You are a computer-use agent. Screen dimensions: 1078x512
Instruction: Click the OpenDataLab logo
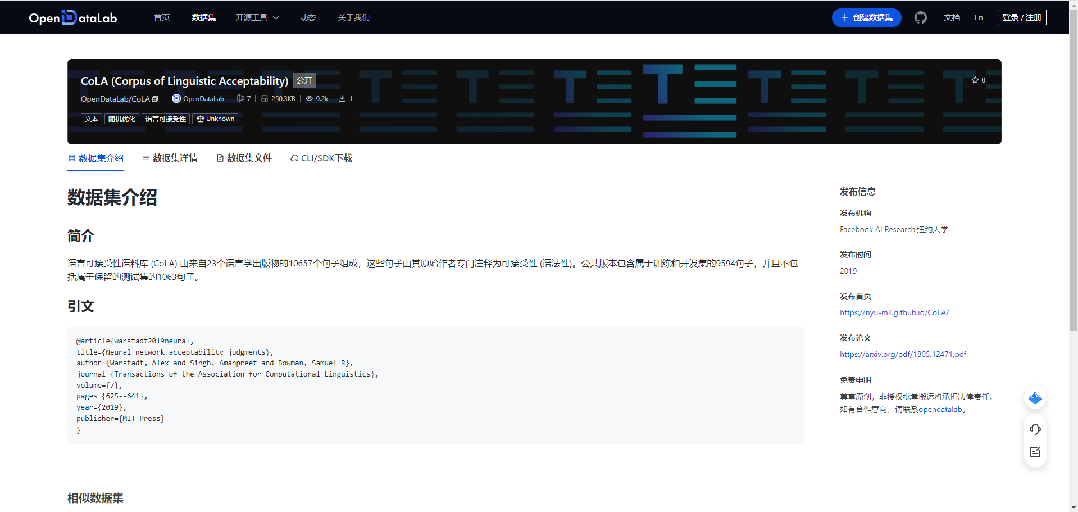(73, 18)
